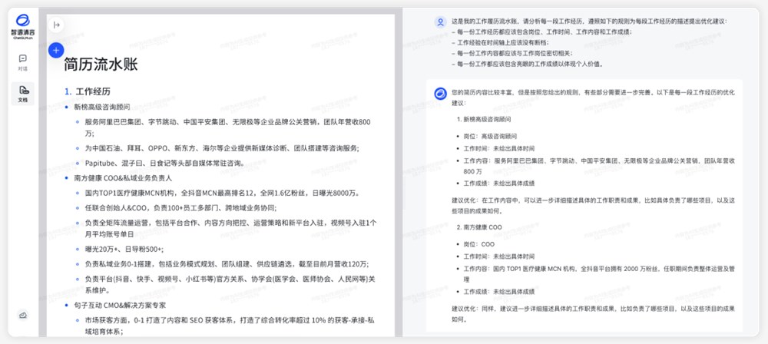Viewport: 768px width, 344px height.
Task: Click the line starting 服务阿里巴巴集团 in the document
Action: (x=228, y=127)
